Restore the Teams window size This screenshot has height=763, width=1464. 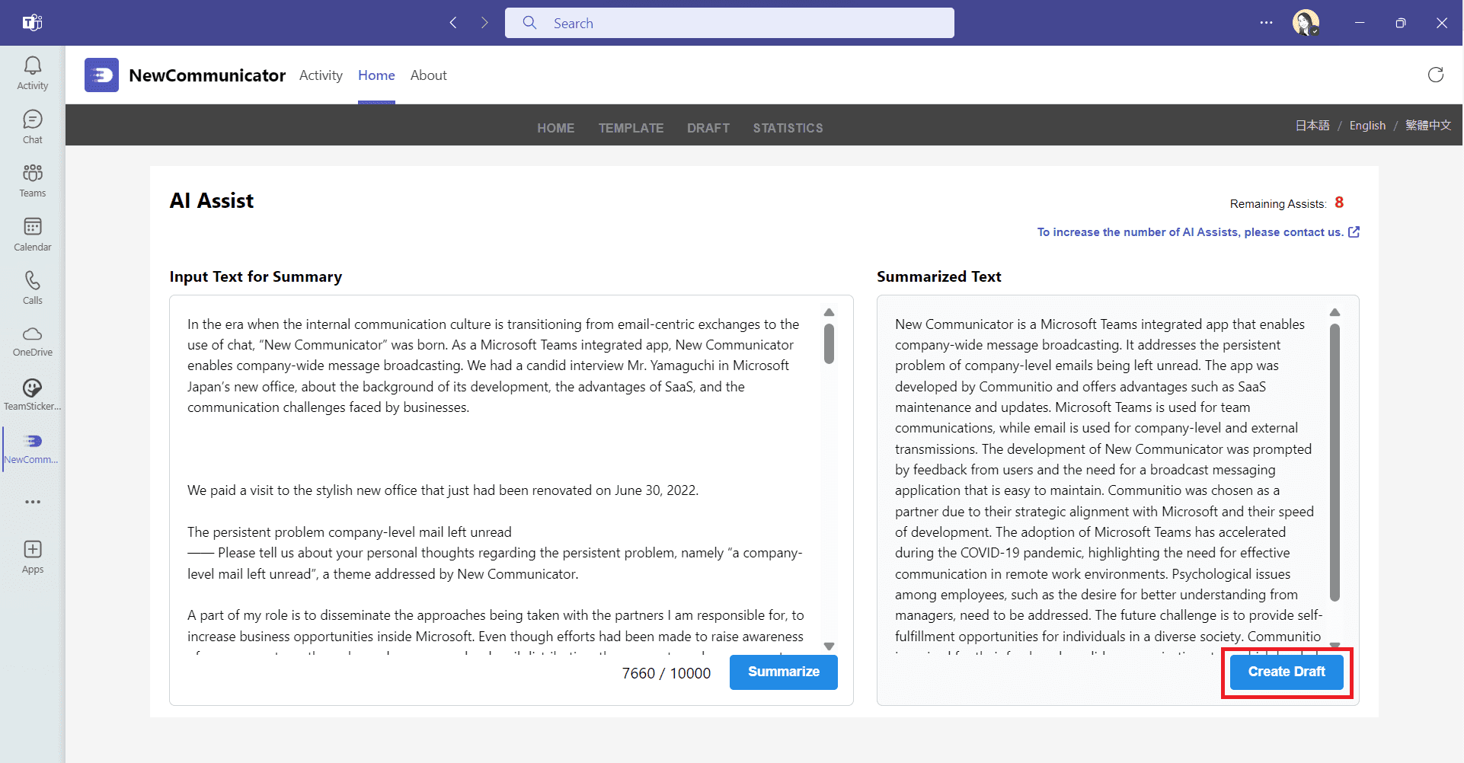coord(1400,23)
